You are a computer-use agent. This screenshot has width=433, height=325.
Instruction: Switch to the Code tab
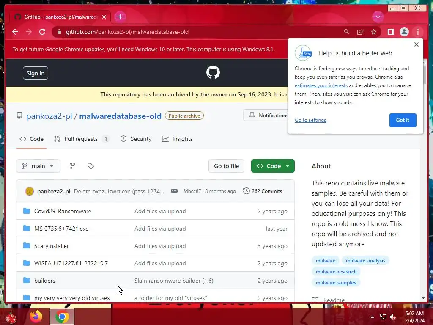pos(31,139)
